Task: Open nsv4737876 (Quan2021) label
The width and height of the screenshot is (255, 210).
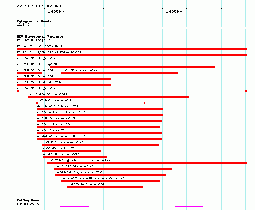Action: click(x=61, y=154)
